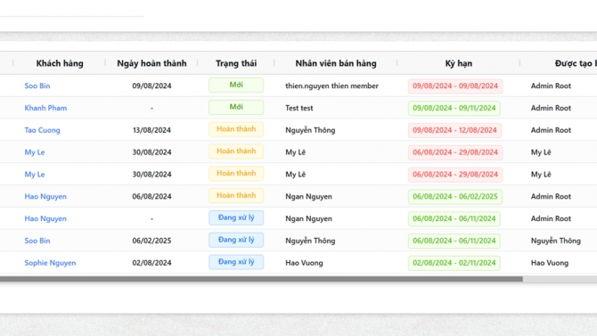597x336 pixels.
Task: Click Mới status badge in Khanh Pham row
Action: point(236,107)
